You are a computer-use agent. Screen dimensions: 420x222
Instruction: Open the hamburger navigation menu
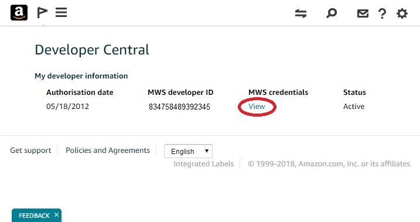click(61, 12)
